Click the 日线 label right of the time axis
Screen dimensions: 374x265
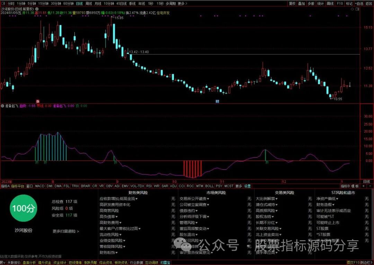pos(366,181)
